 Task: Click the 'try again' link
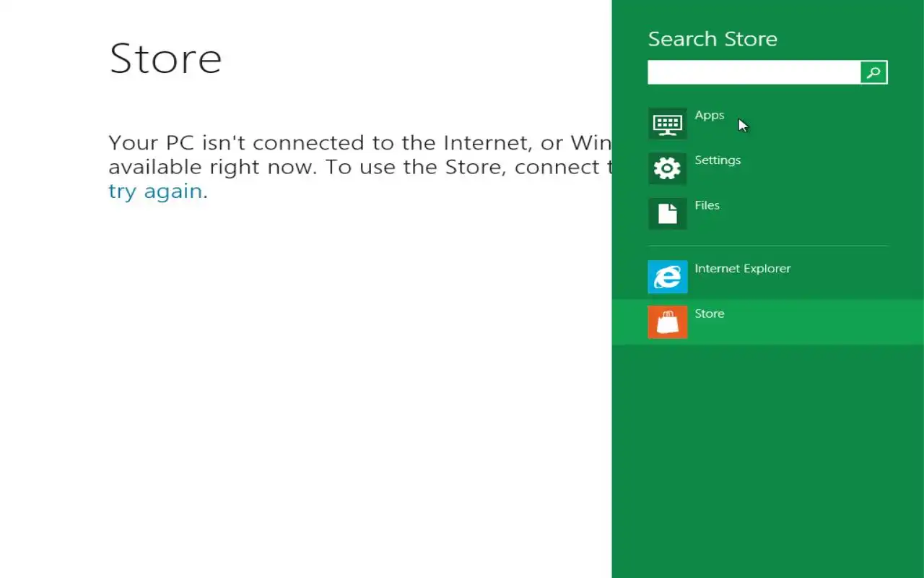(155, 191)
